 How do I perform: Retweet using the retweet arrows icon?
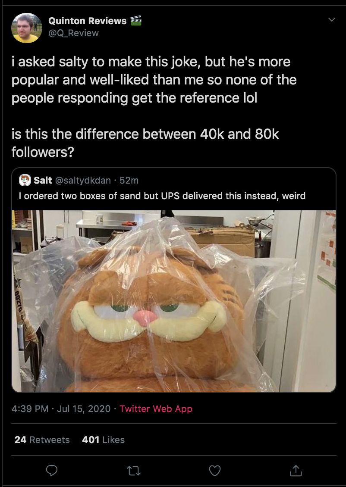click(x=134, y=471)
